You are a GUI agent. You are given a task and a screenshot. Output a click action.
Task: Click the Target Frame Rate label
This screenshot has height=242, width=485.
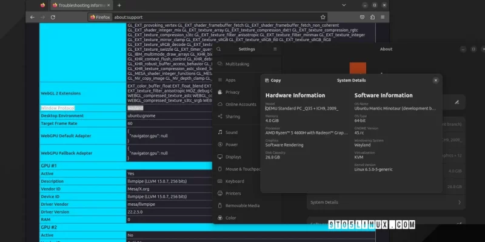tap(59, 123)
